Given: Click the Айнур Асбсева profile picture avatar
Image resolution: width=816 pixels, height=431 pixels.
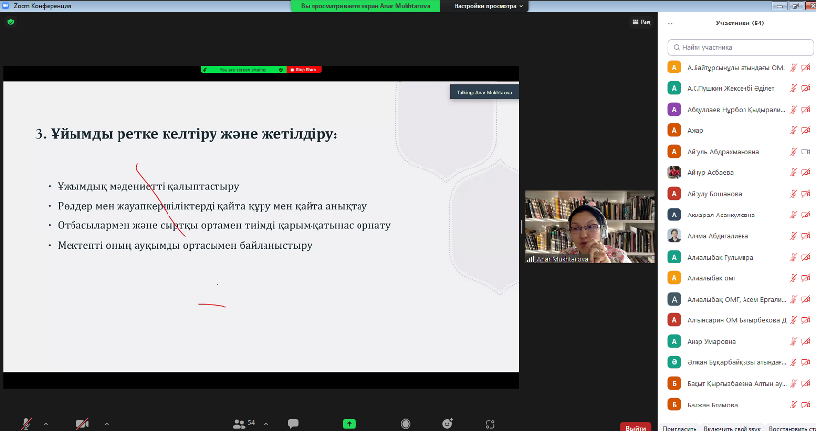Looking at the screenshot, I should (674, 172).
